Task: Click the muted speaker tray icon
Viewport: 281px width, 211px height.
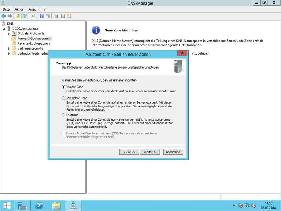Action: tap(254, 206)
